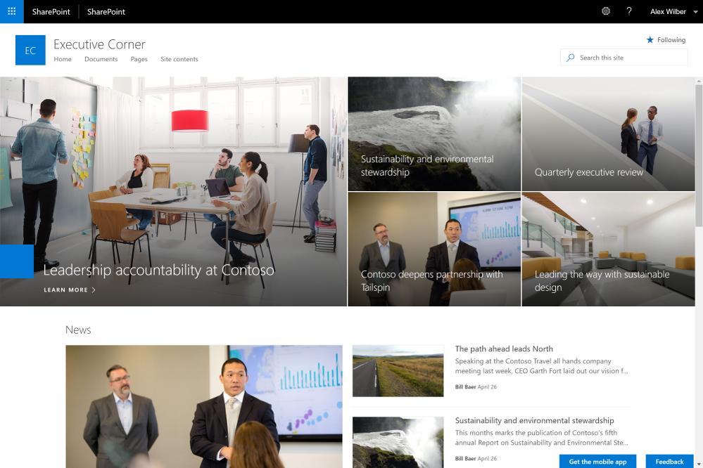This screenshot has height=468, width=703.
Task: Open the settings gear icon
Action: (606, 11)
